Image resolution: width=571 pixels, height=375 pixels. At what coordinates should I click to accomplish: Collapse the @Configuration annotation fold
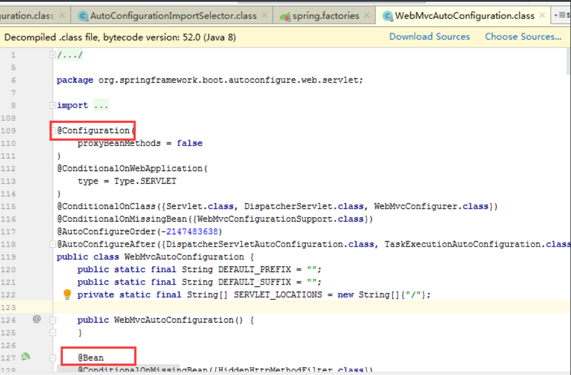[53, 131]
